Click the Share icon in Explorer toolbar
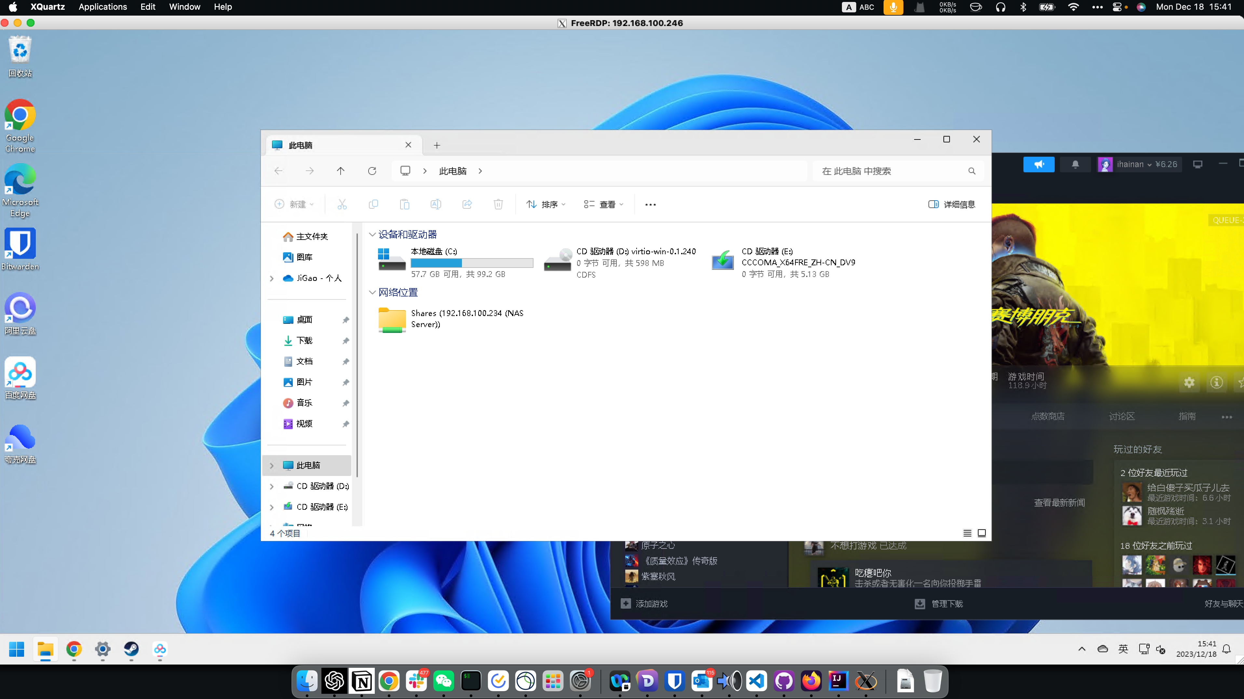1244x699 pixels. pos(467,204)
